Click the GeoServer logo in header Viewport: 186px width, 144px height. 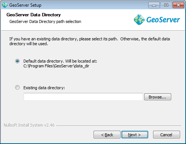(157, 20)
